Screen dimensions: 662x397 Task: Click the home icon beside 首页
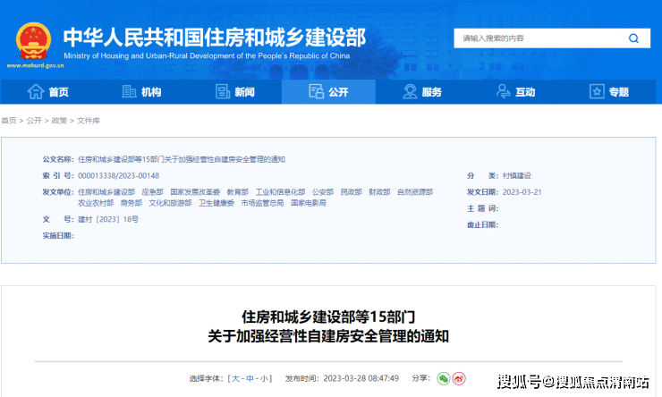pos(36,92)
